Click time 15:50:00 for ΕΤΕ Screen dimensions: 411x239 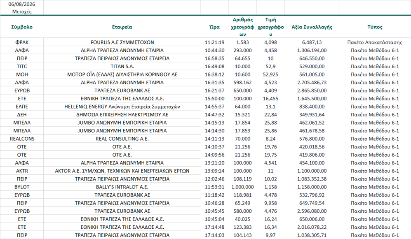pos(215,99)
